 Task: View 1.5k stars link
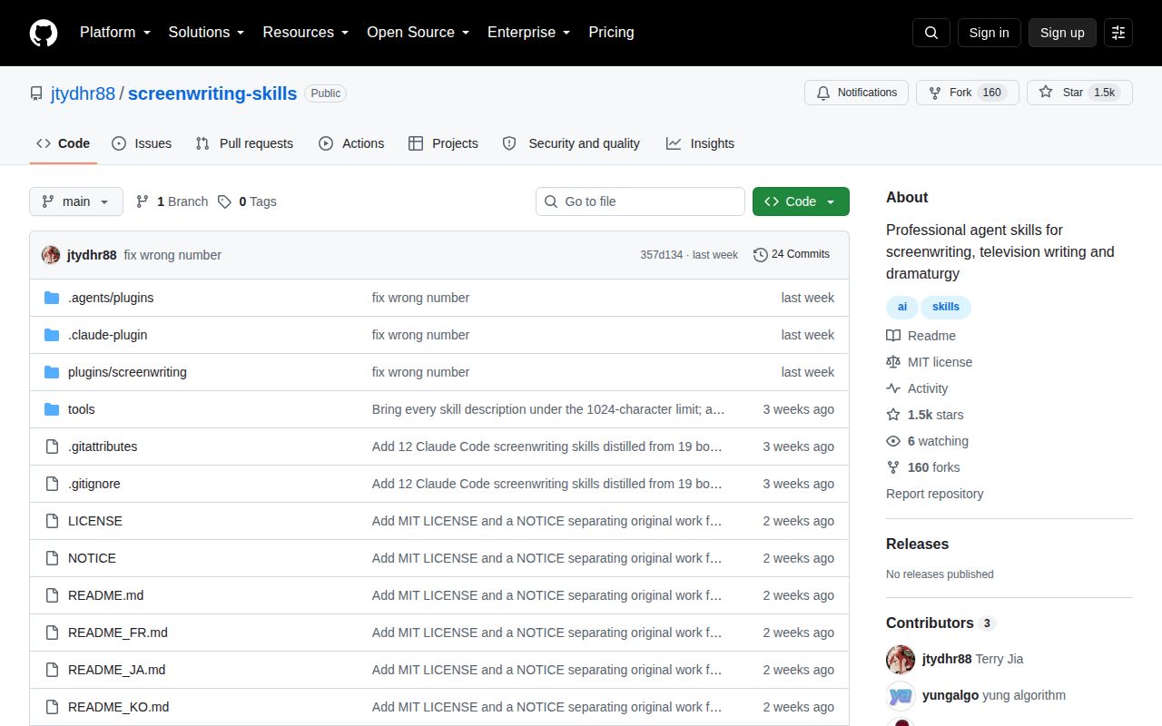tap(925, 415)
